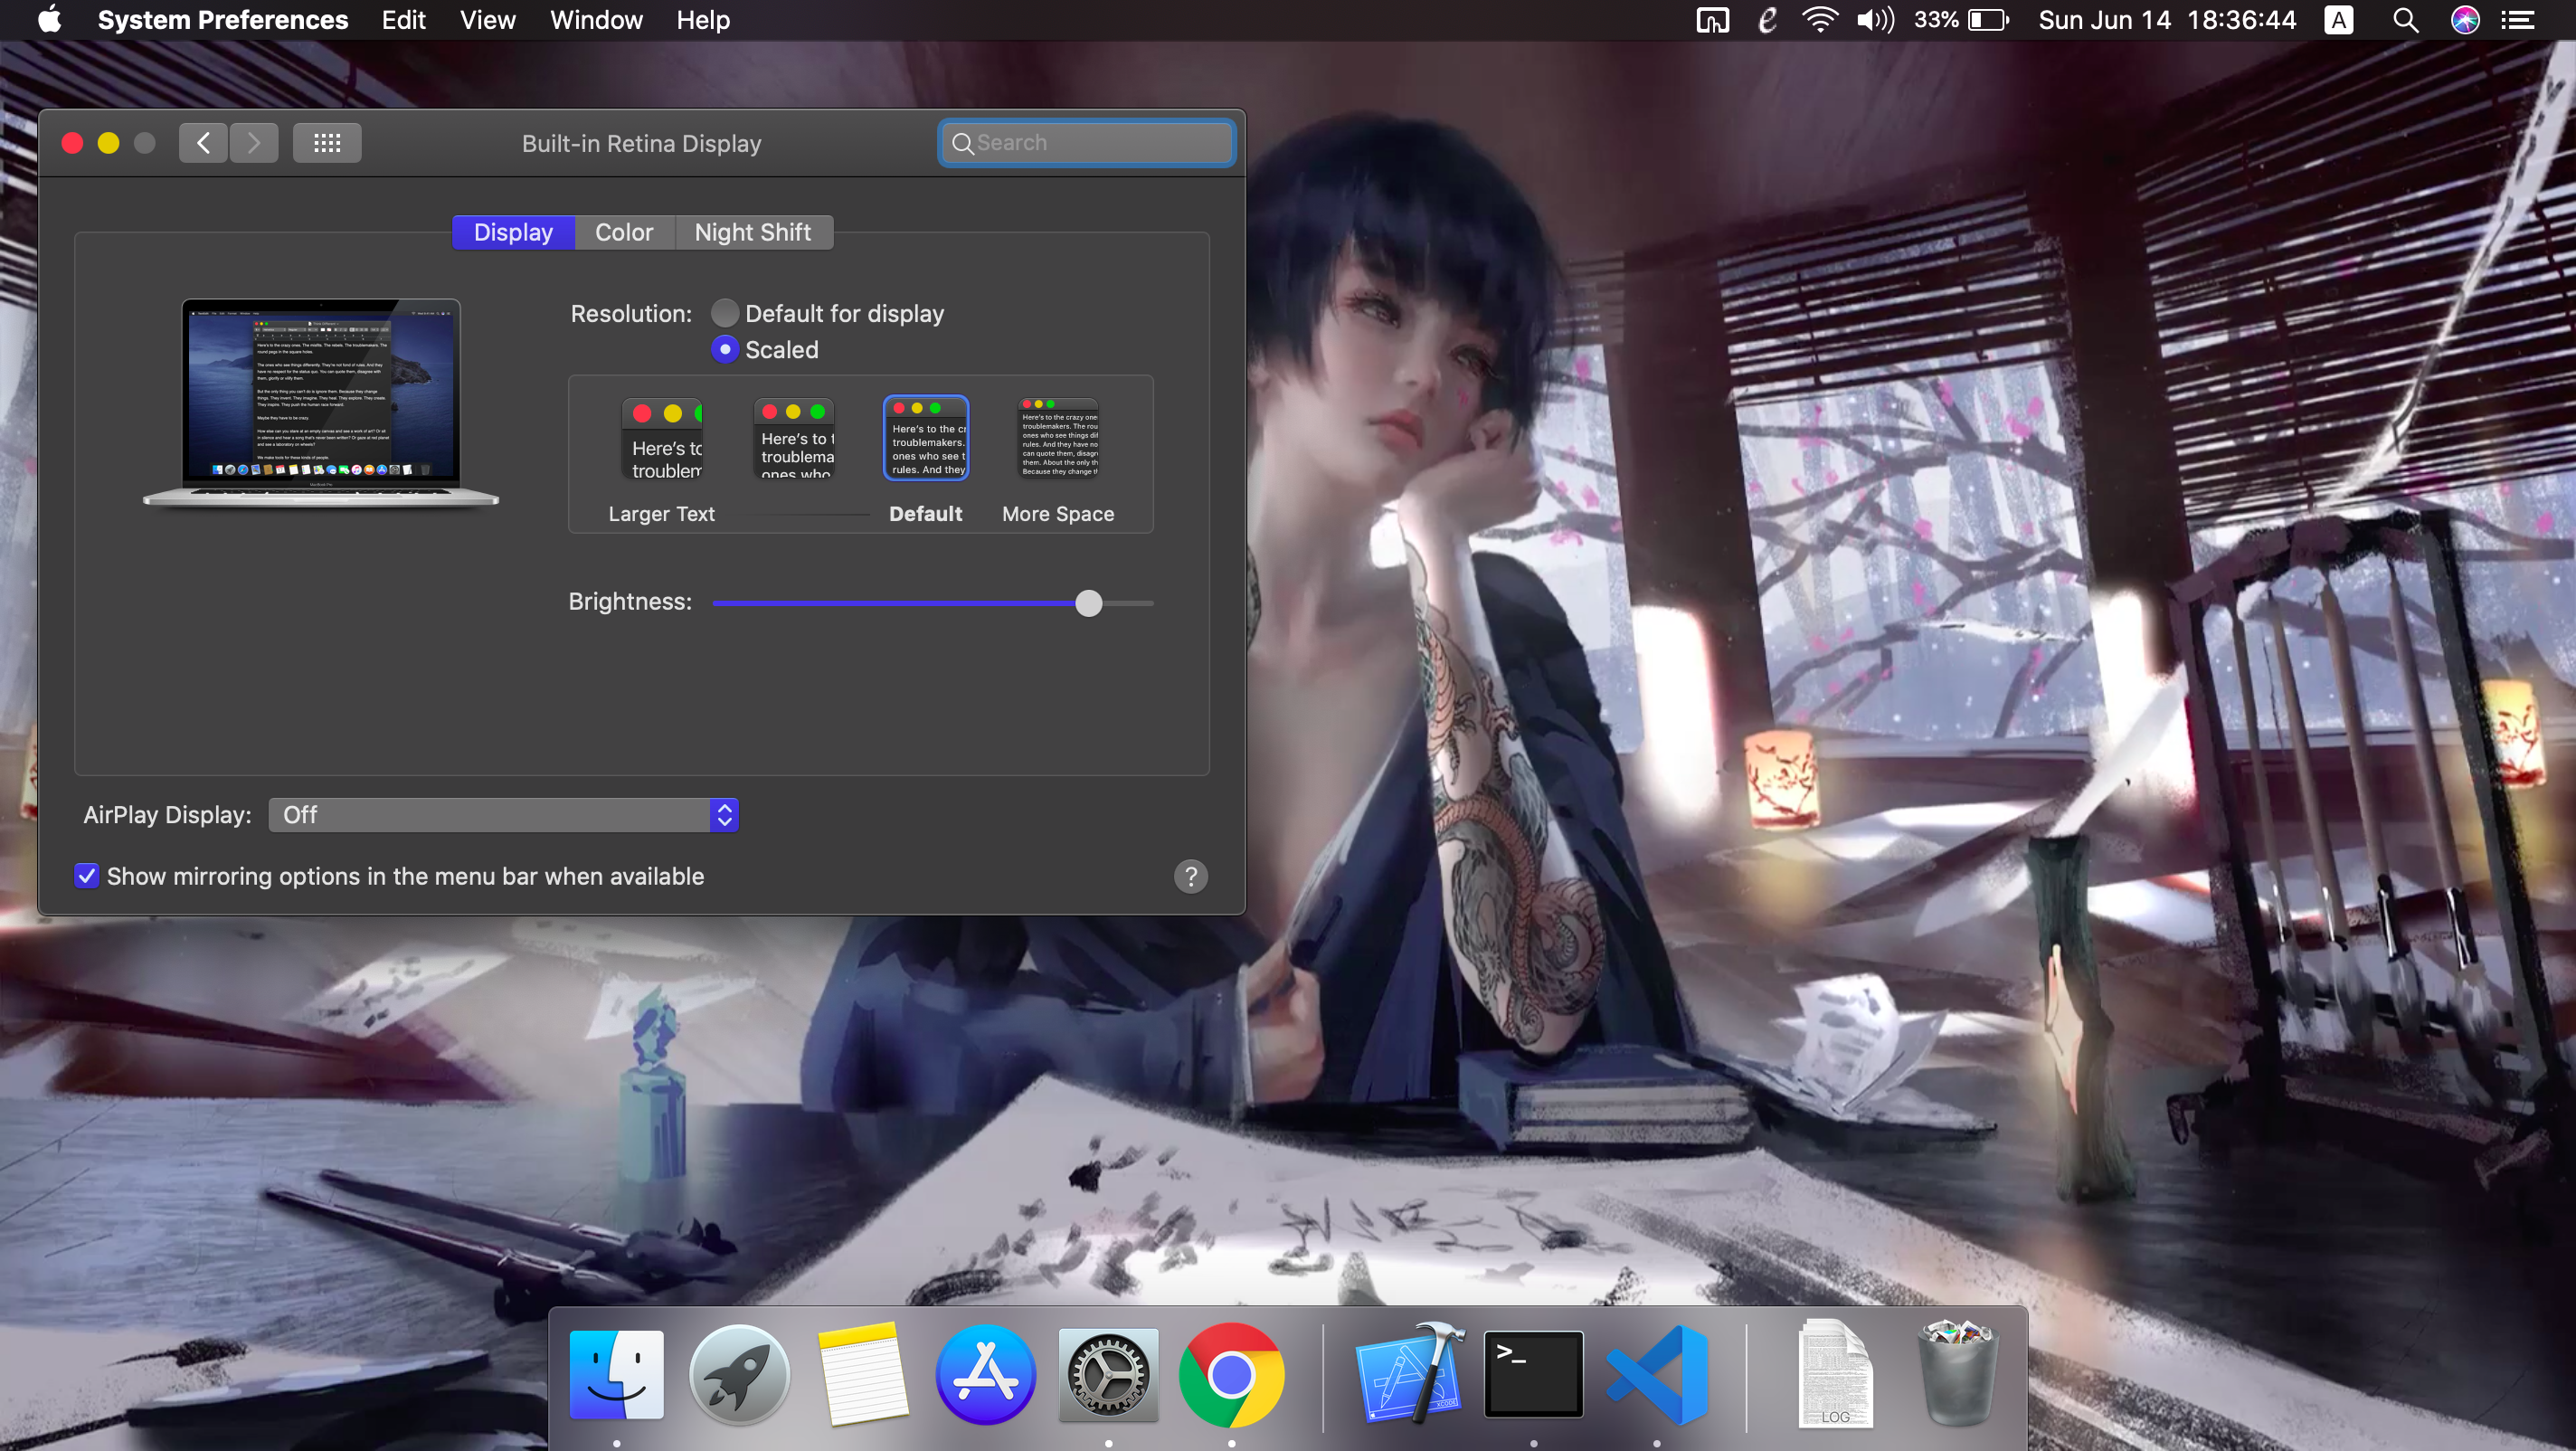Choose the More Space scaling thumbnail
This screenshot has height=1451, width=2576.
pos(1058,440)
